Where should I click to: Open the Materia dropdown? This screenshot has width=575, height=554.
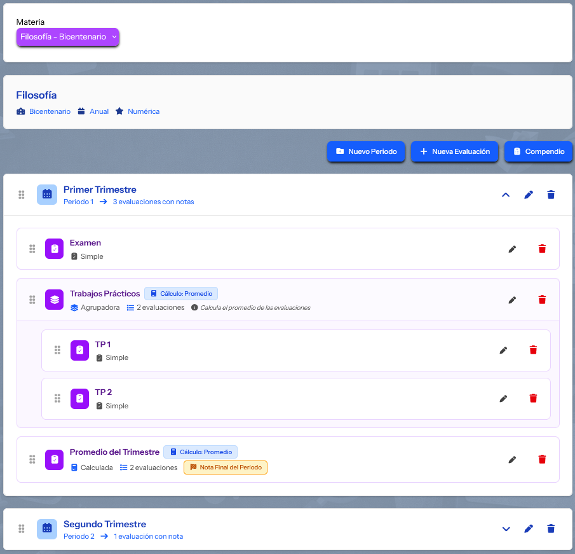(67, 37)
